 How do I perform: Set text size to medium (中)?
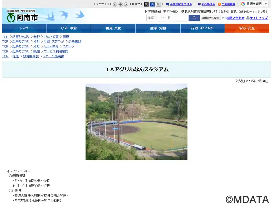click(121, 4)
